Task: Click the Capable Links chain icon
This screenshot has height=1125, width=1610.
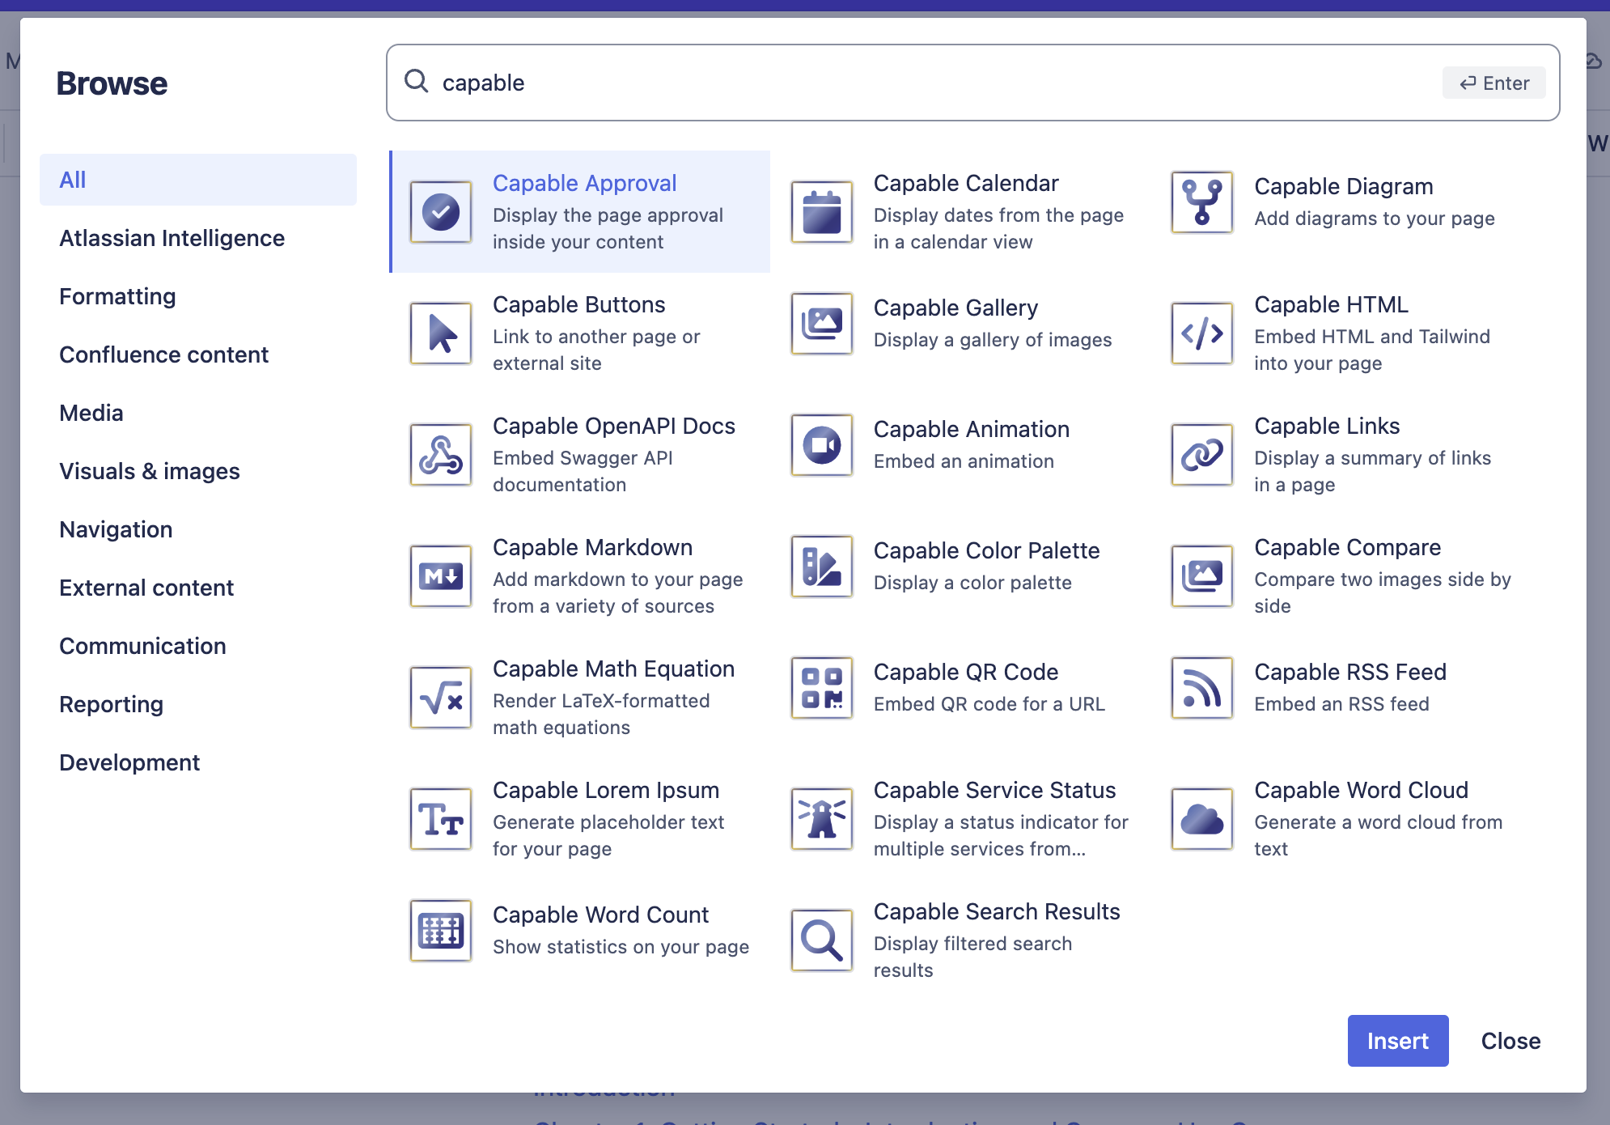Action: (1201, 455)
